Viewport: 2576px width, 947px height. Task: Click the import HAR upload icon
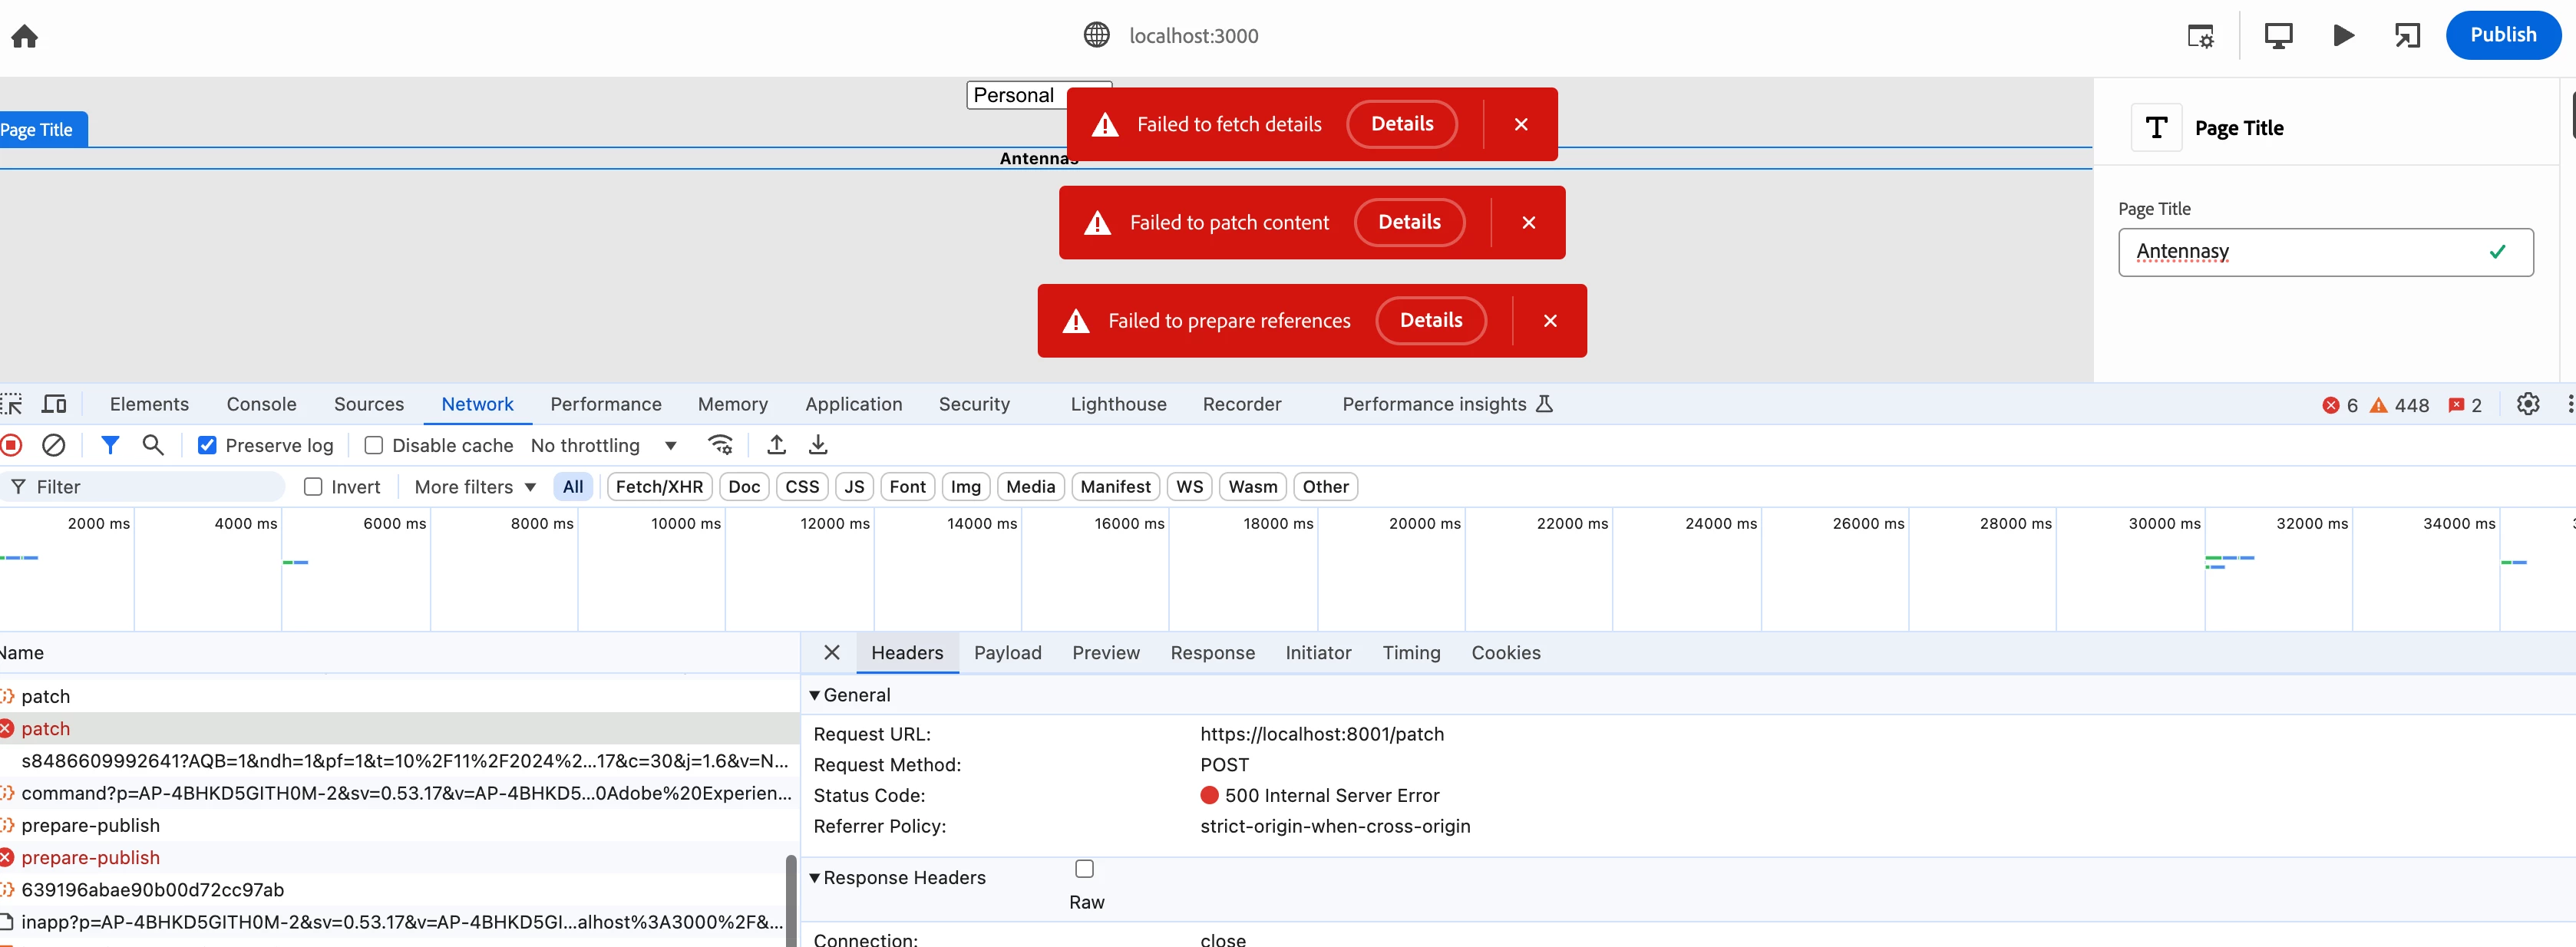pyautogui.click(x=776, y=445)
